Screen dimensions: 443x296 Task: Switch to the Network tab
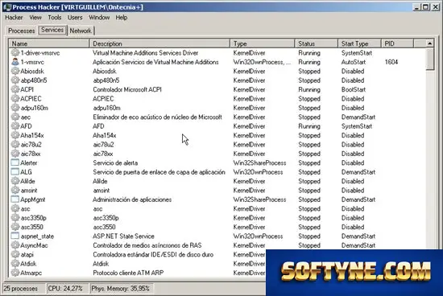[x=81, y=31]
